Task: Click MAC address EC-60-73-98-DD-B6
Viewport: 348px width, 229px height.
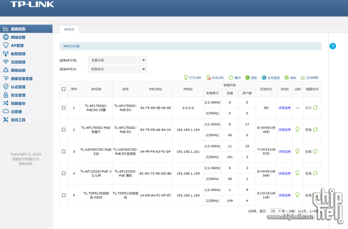Action: (156, 173)
